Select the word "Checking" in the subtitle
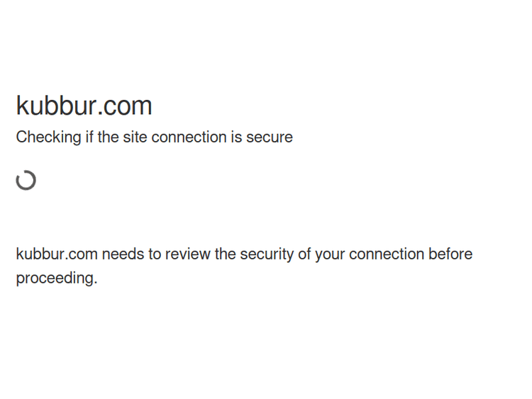The image size is (532, 399). pos(48,137)
